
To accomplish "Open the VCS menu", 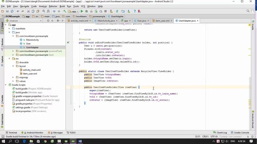I will tap(83, 6).
